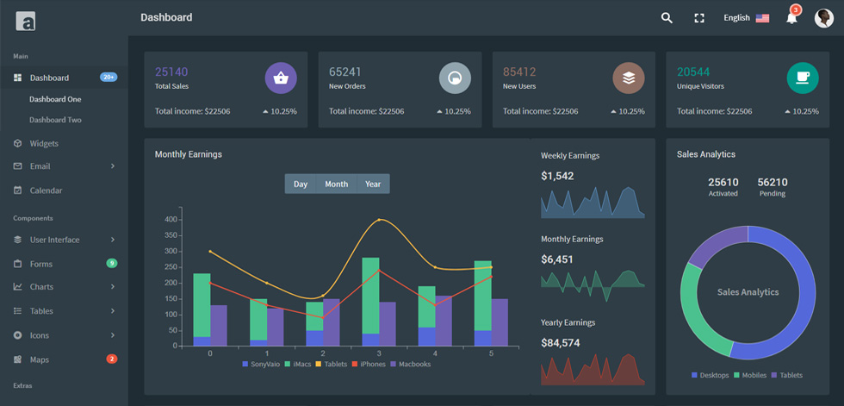Toggle iMacs series in chart legend
The width and height of the screenshot is (844, 406).
[x=296, y=364]
